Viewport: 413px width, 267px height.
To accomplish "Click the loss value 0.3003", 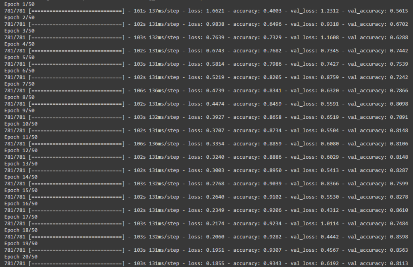I will [215, 170].
